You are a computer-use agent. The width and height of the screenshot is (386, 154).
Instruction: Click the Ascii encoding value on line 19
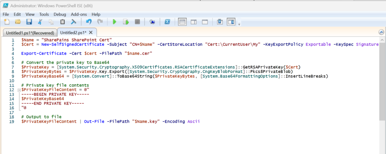coord(193,122)
